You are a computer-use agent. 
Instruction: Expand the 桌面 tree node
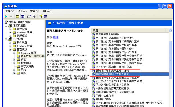pyautogui.click(x=14, y=60)
